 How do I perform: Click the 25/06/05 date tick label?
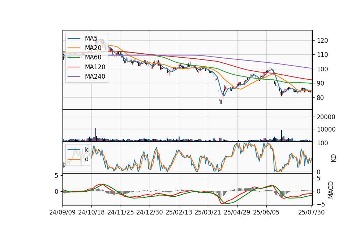266,212
